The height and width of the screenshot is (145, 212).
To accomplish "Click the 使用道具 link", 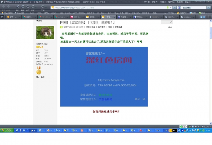I will 118,27.
